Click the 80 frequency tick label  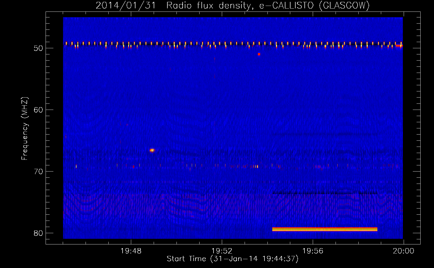pyautogui.click(x=38, y=233)
